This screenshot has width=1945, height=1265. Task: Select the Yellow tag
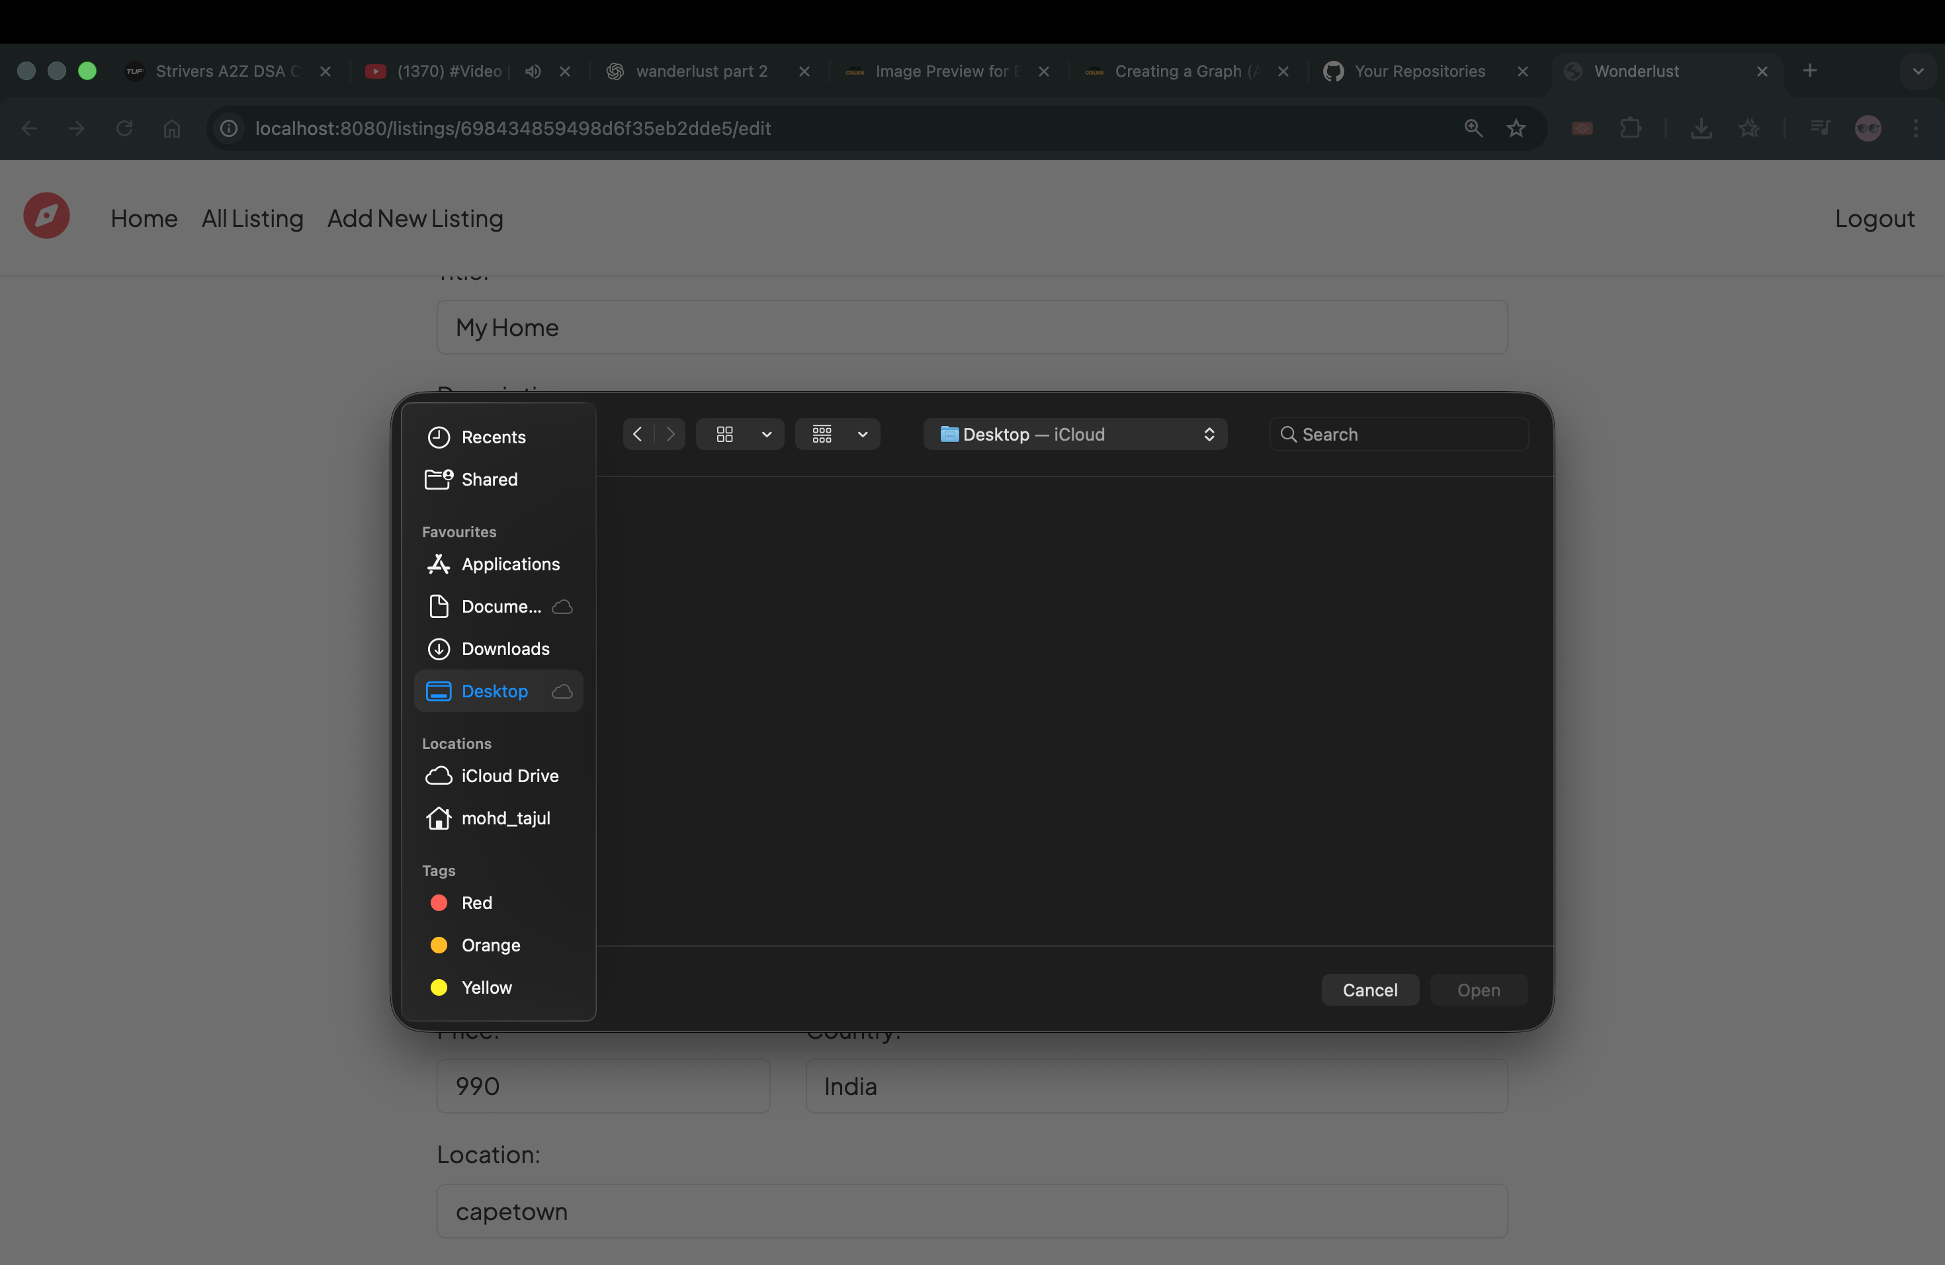(499, 988)
